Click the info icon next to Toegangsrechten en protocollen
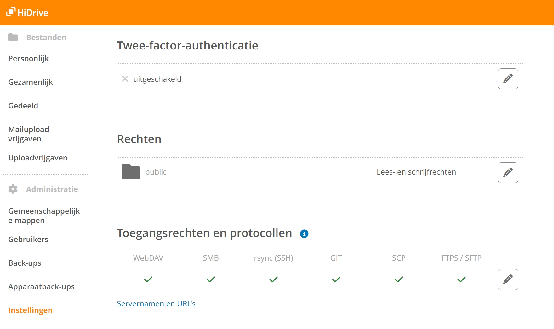 (x=304, y=234)
